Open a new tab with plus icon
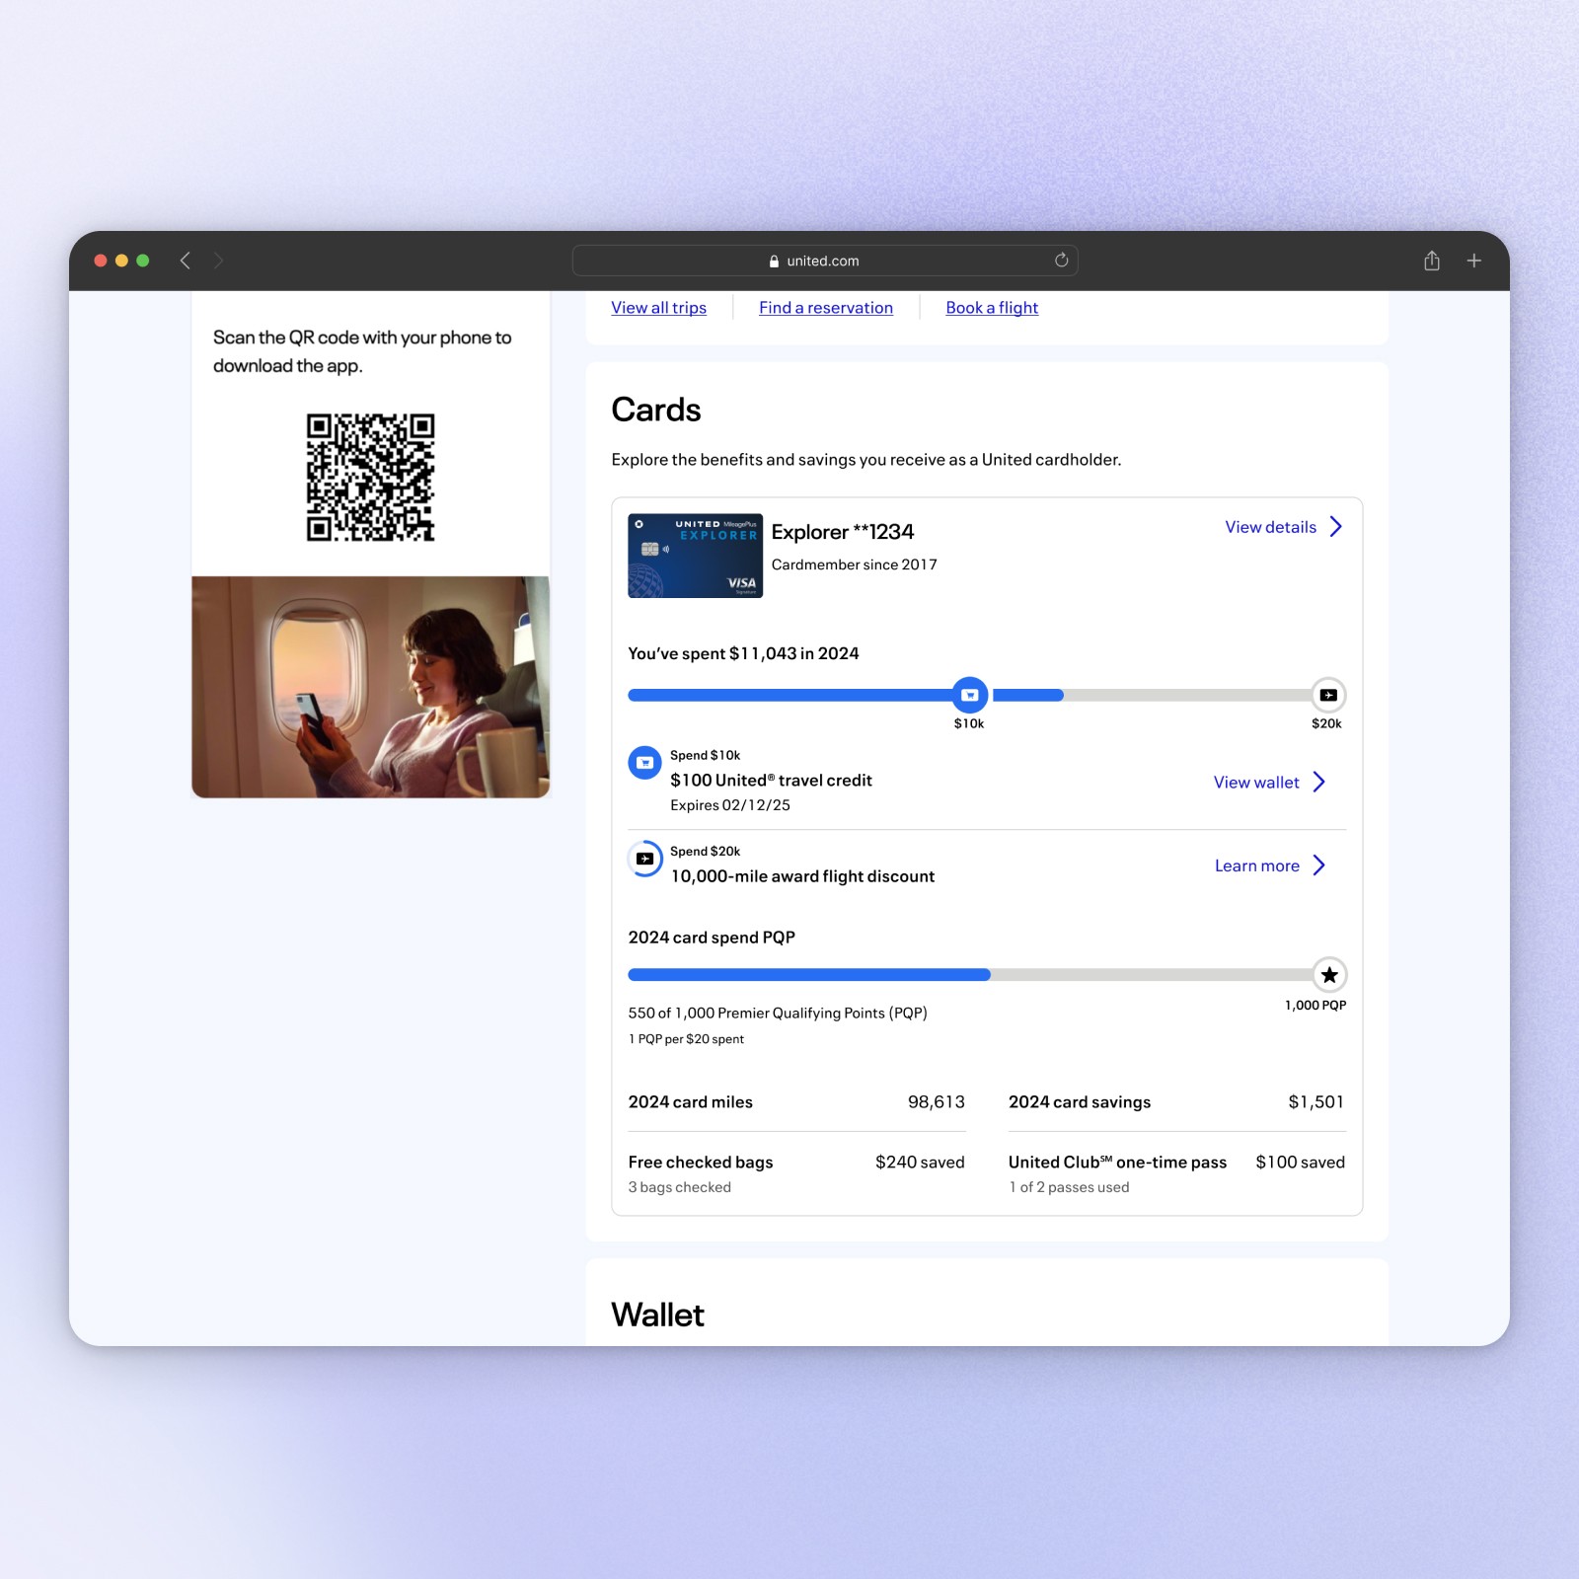Image resolution: width=1579 pixels, height=1579 pixels. tap(1473, 261)
